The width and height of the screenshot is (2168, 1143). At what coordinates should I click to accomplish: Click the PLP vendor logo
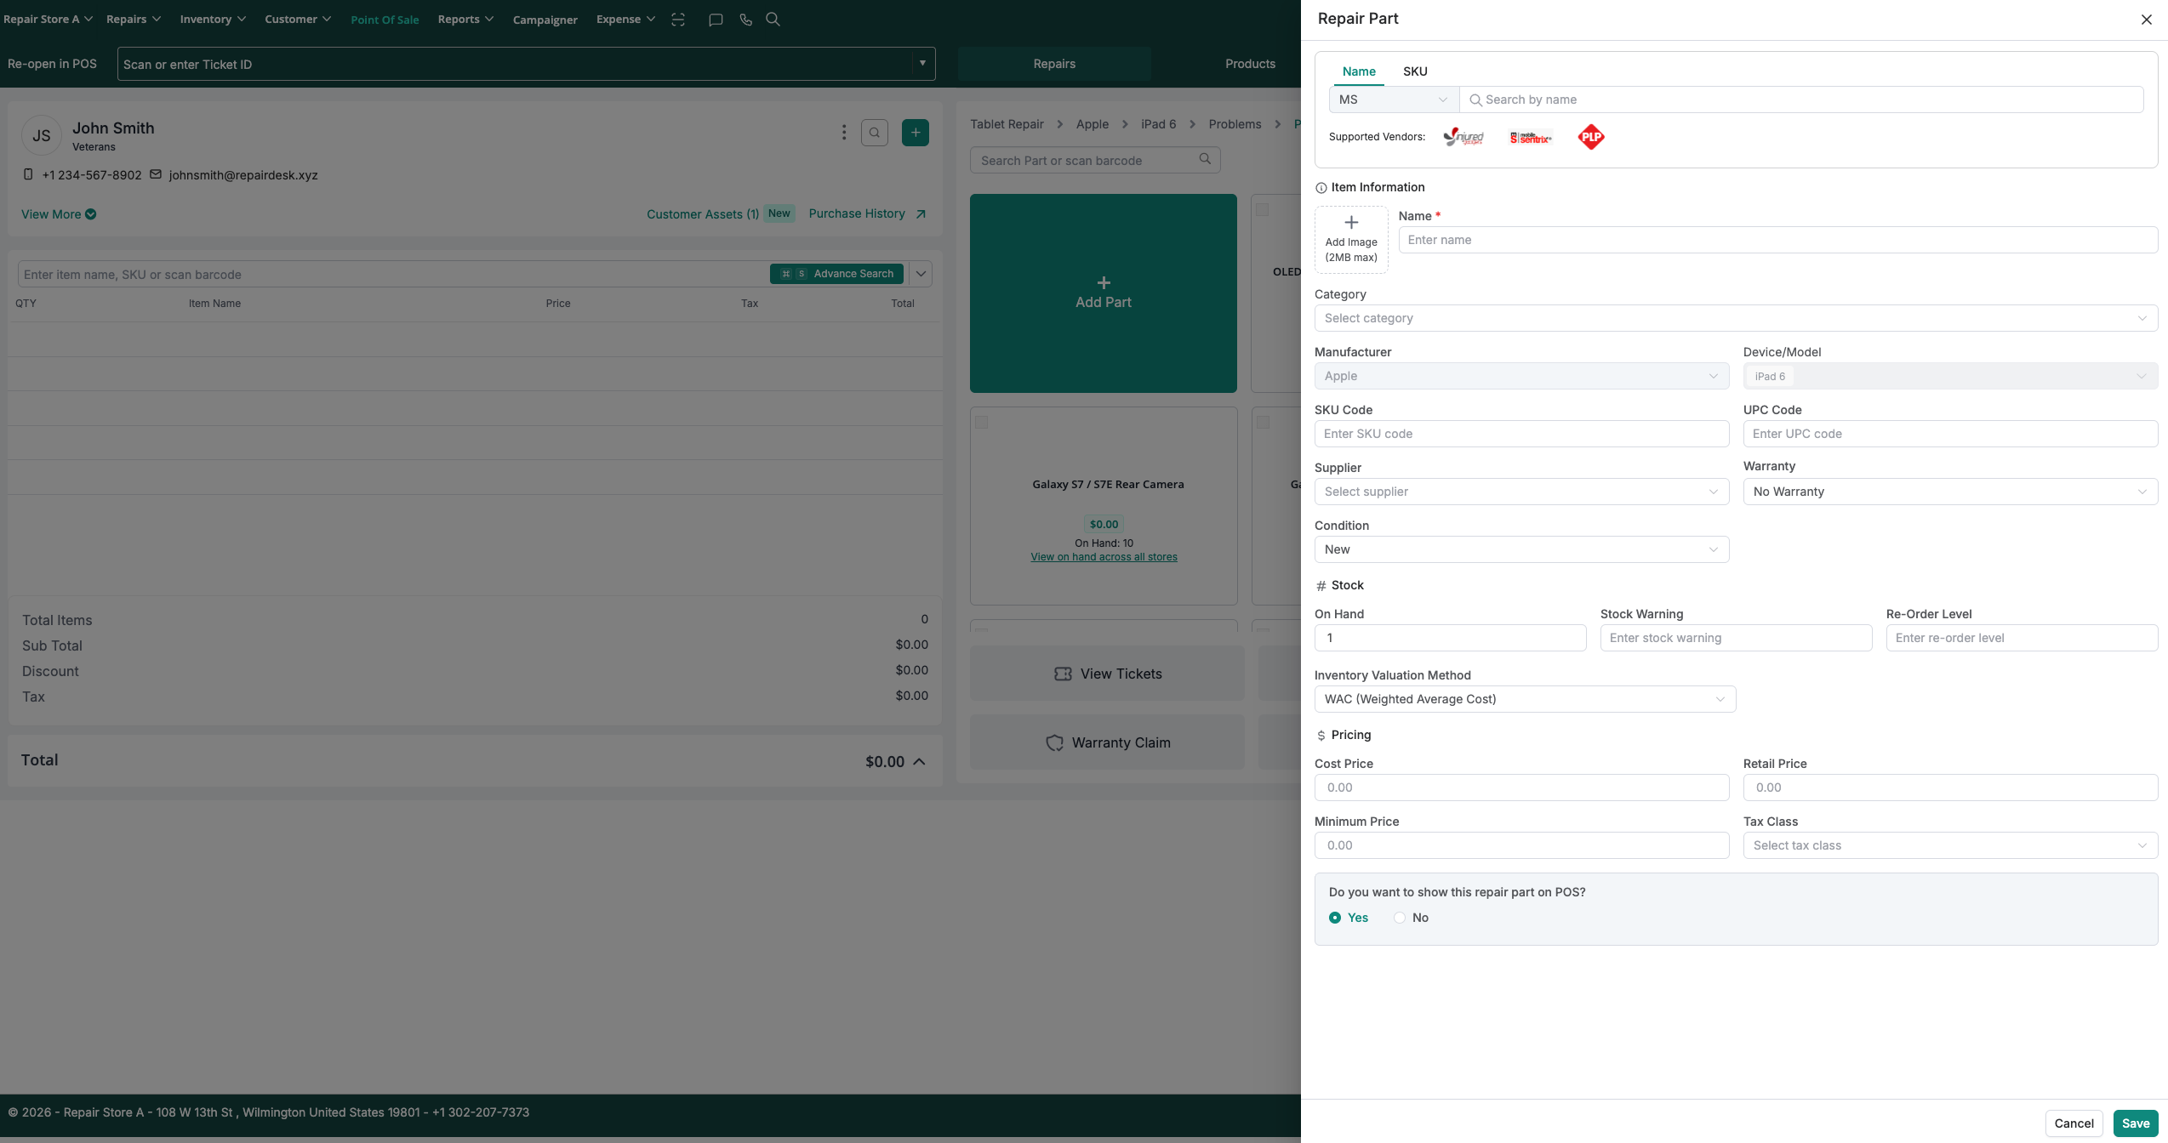click(x=1590, y=137)
